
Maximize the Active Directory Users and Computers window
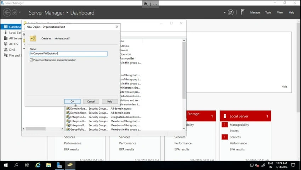(171, 23)
